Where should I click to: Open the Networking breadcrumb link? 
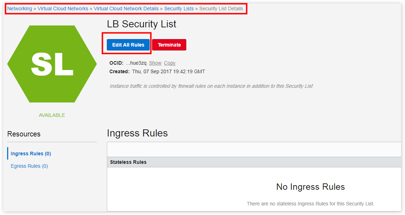tap(20, 8)
